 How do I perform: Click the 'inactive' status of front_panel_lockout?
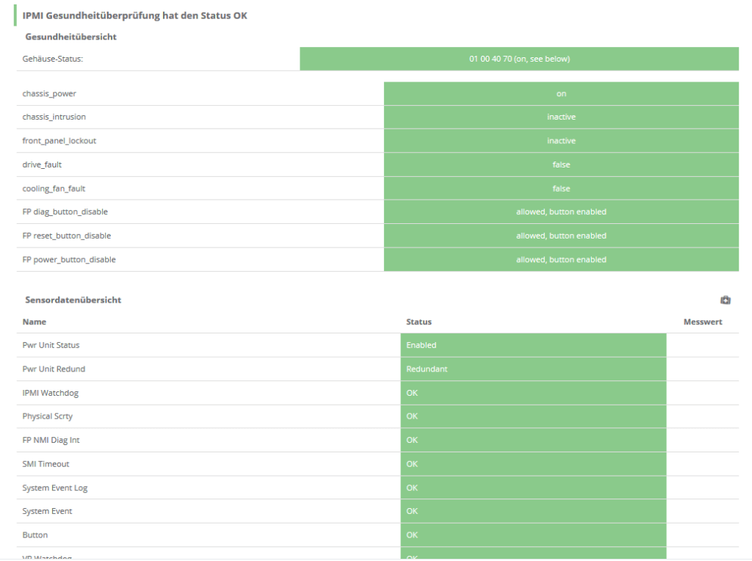click(x=561, y=140)
